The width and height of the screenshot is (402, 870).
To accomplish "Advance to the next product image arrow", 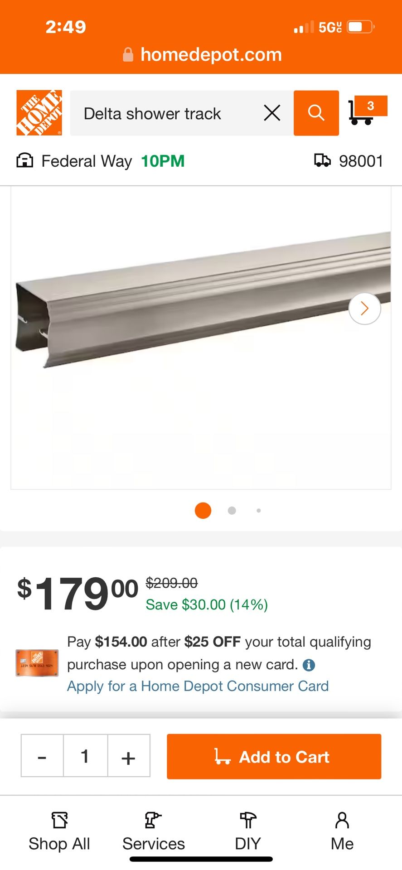I will pyautogui.click(x=364, y=309).
